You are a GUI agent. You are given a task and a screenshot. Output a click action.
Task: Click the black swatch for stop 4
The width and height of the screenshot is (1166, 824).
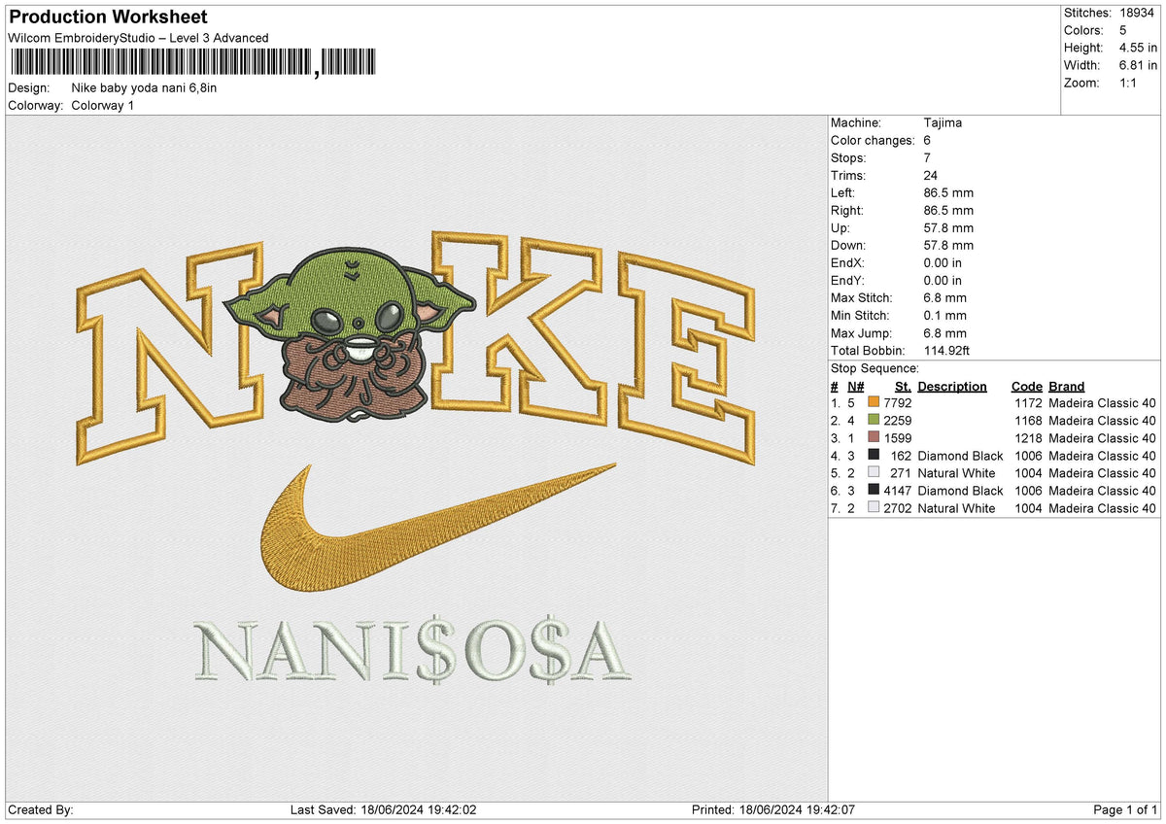point(874,456)
